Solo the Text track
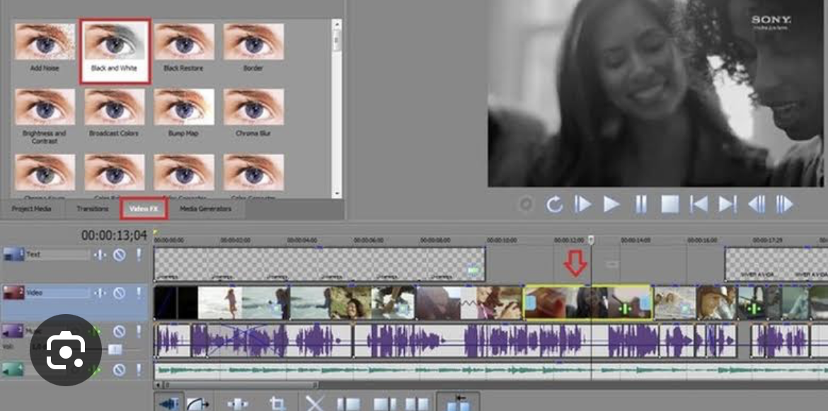 pyautogui.click(x=139, y=255)
